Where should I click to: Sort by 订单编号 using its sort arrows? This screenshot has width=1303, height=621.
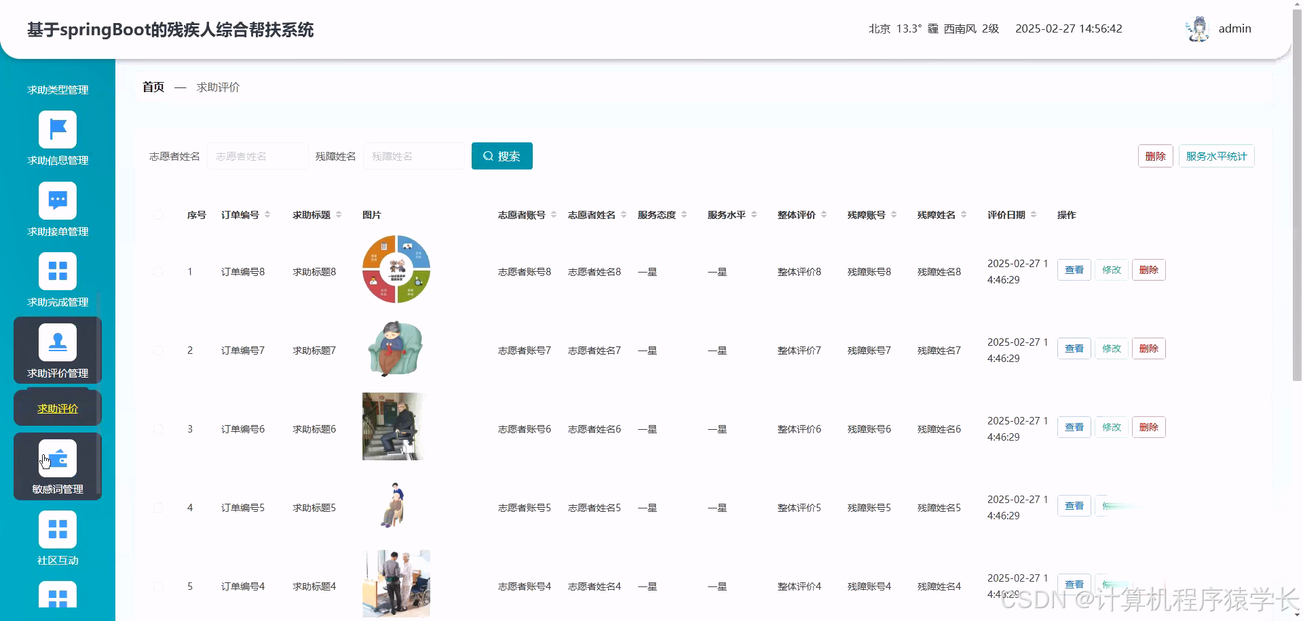269,214
